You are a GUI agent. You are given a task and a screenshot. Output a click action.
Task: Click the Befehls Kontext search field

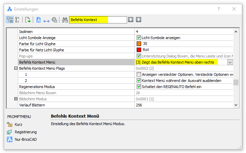tap(97, 20)
